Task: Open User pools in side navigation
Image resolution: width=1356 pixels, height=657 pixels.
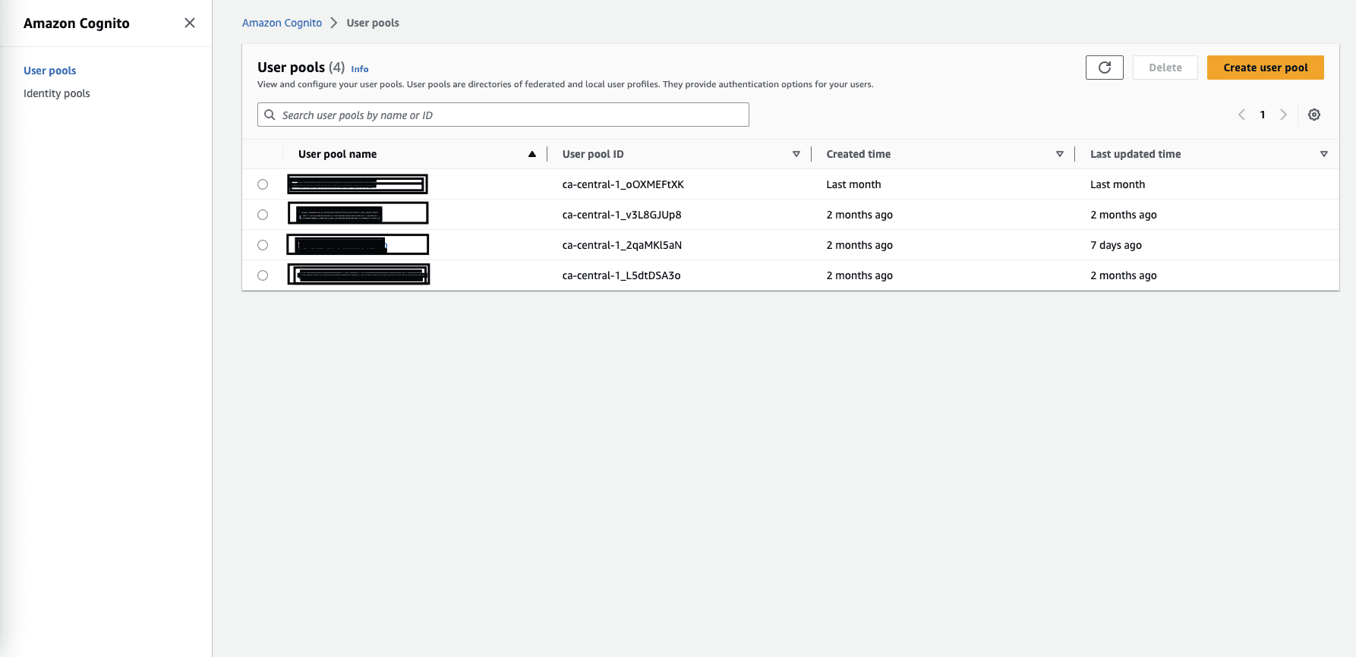Action: click(x=50, y=71)
